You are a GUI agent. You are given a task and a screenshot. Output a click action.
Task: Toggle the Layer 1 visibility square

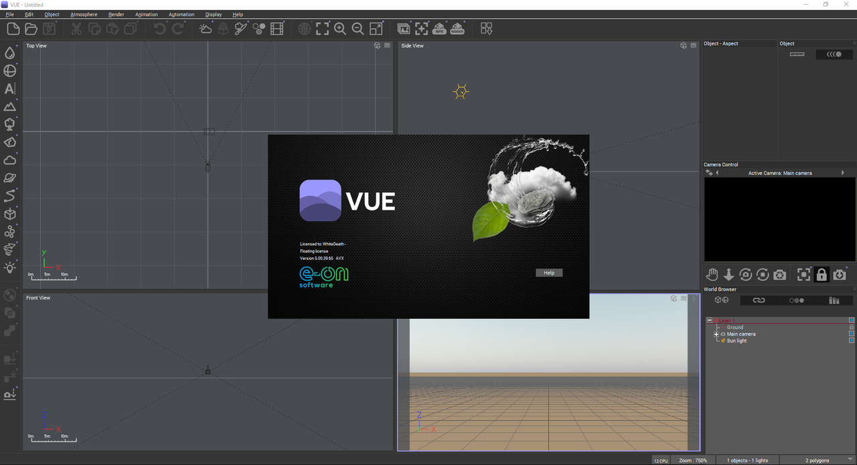(852, 320)
